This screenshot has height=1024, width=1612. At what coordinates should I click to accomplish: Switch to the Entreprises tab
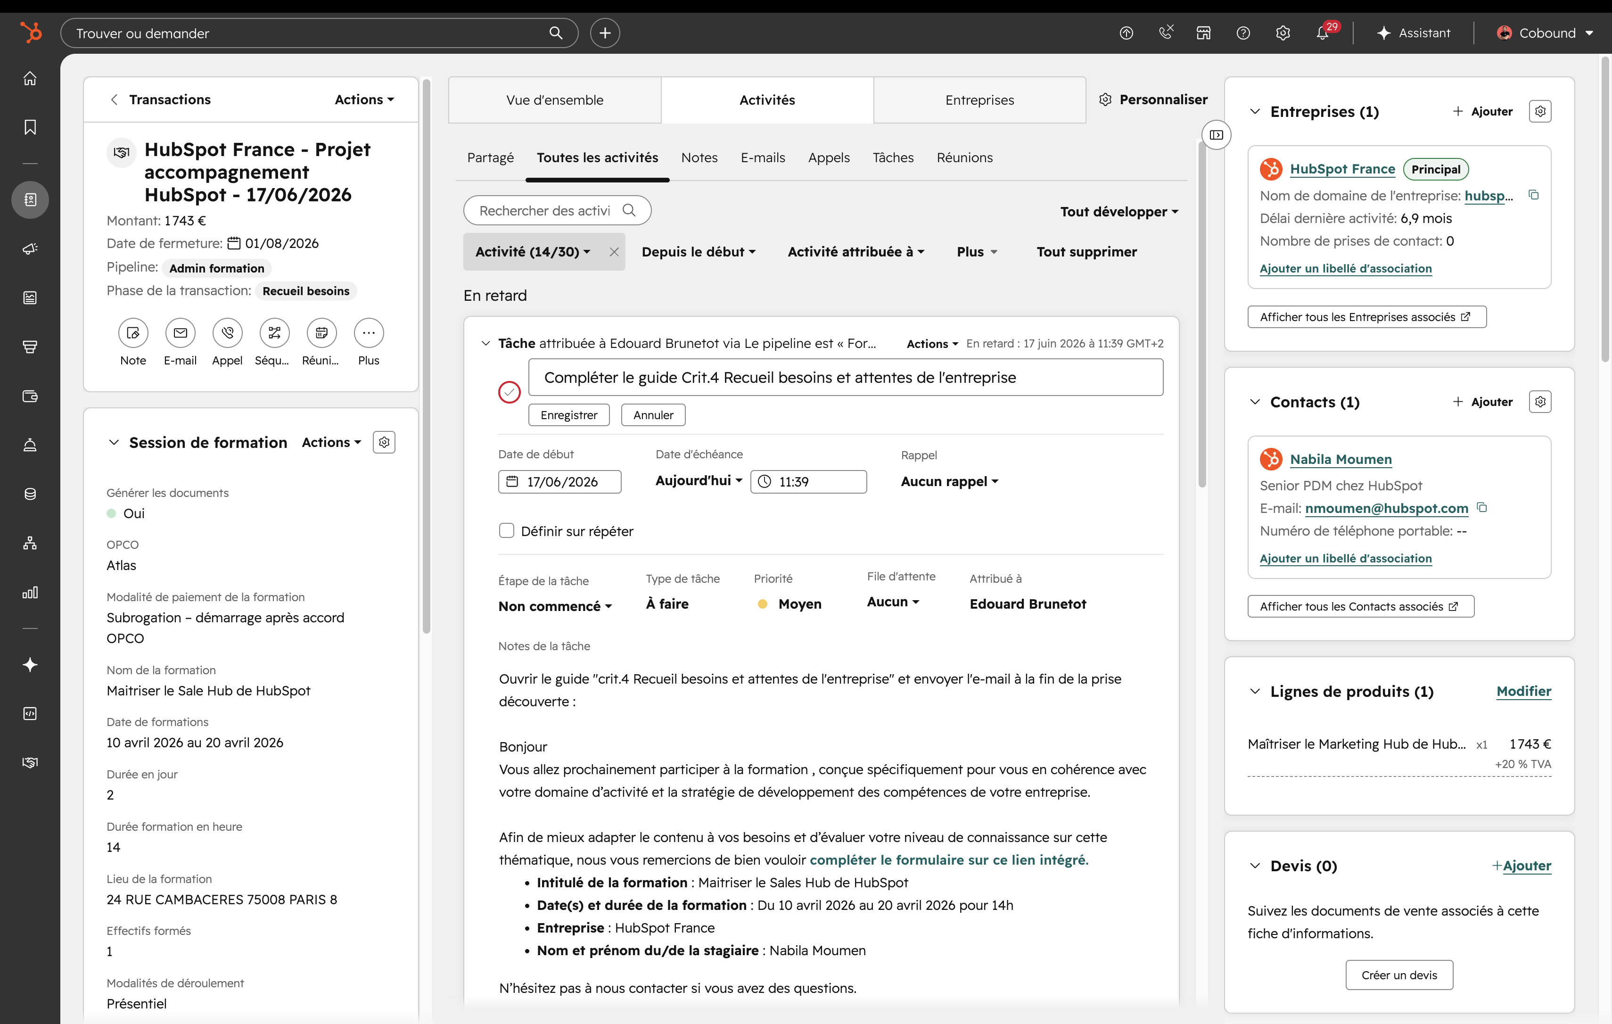(x=979, y=100)
